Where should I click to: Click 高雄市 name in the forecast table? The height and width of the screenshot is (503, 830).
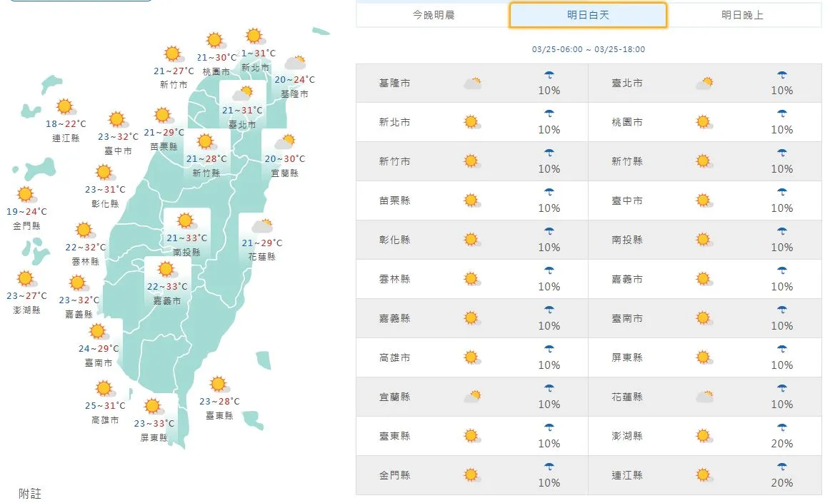coord(394,357)
